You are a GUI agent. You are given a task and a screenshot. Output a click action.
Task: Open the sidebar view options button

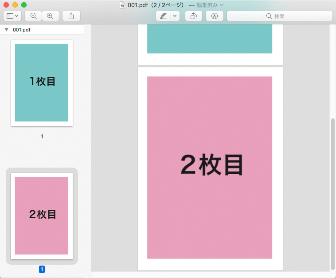[x=12, y=16]
